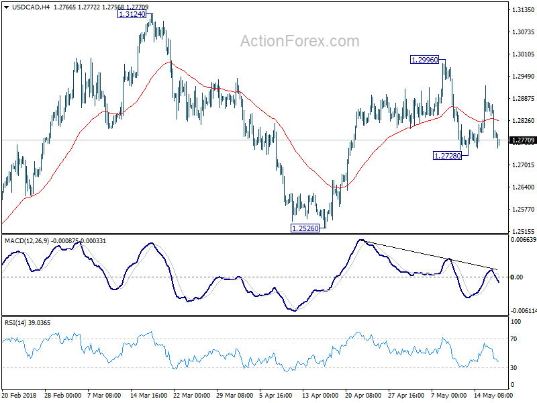Click the 1.31350 price axis value
This screenshot has width=537, height=403.
(x=523, y=10)
